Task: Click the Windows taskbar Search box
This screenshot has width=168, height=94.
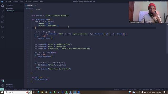Action: [18, 92]
